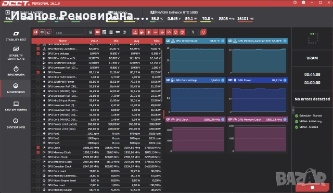The width and height of the screenshot is (333, 193).
Task: Click info icon on GPU Power graph
Action: pos(285,80)
